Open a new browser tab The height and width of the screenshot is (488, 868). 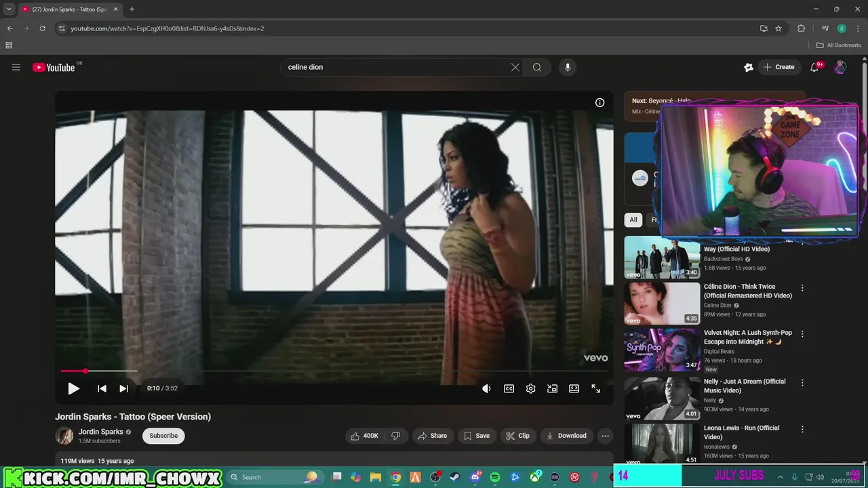[132, 9]
